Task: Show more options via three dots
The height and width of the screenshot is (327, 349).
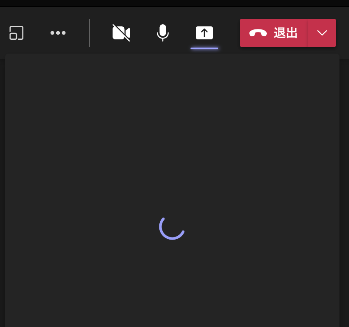Action: click(x=58, y=33)
